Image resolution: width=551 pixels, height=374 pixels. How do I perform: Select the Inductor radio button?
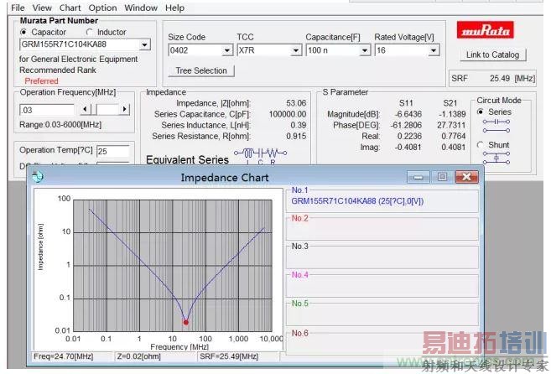[x=89, y=32]
